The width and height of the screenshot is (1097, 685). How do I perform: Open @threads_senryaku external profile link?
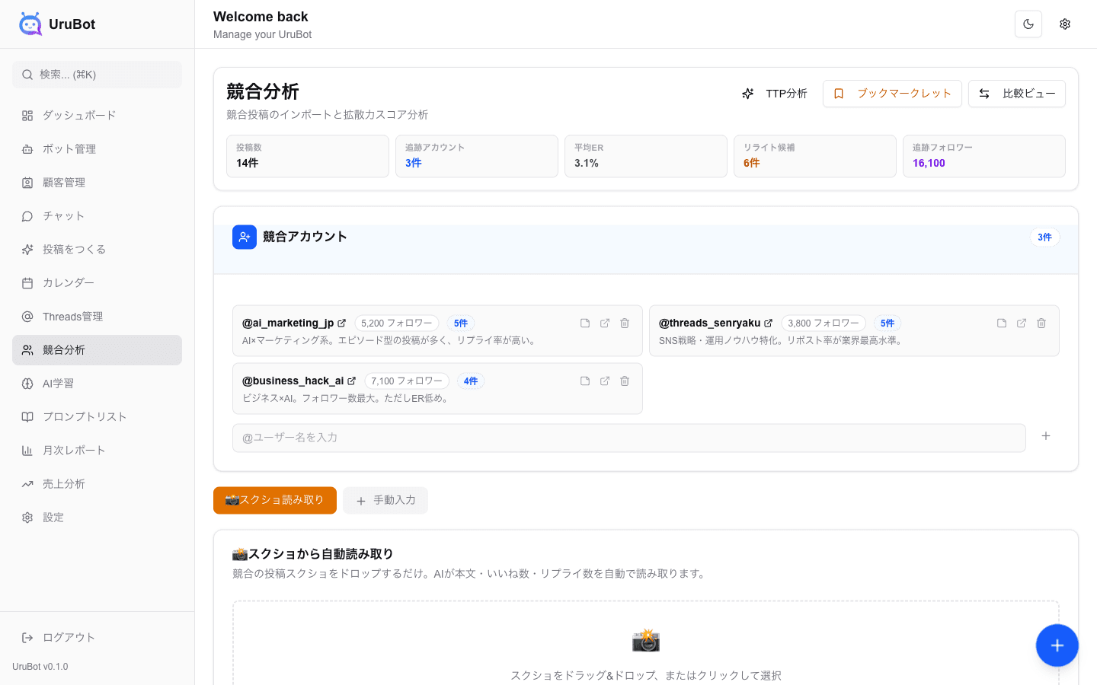pyautogui.click(x=768, y=323)
